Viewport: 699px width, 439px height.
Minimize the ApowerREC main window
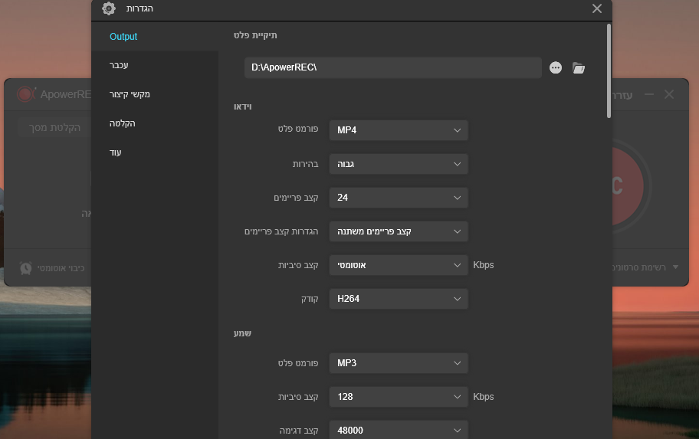649,94
